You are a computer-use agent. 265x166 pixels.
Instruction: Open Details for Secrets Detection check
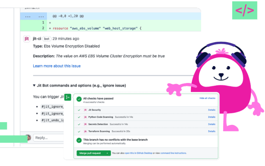tap(212, 124)
